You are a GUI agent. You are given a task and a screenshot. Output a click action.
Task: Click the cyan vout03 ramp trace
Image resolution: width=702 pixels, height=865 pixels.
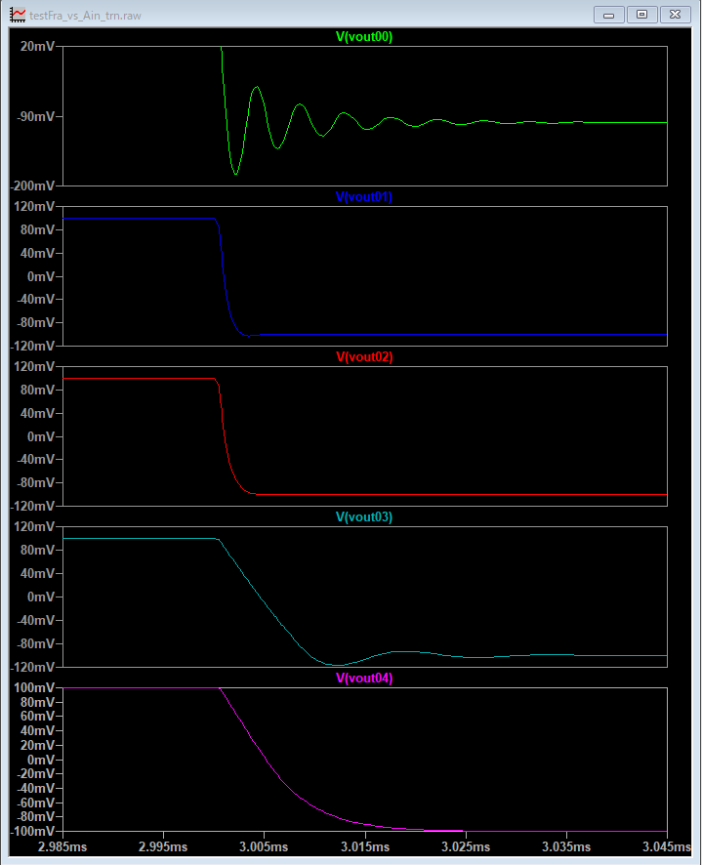point(260,596)
